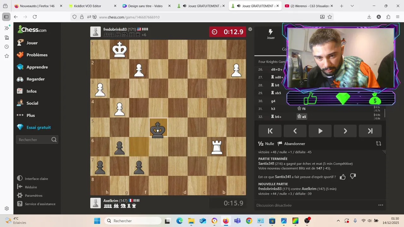This screenshot has height=227, width=404.
Task: Jump to the last move
Action: point(370,131)
